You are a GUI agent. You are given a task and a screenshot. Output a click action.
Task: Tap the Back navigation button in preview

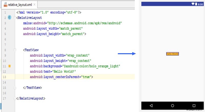point(151,105)
